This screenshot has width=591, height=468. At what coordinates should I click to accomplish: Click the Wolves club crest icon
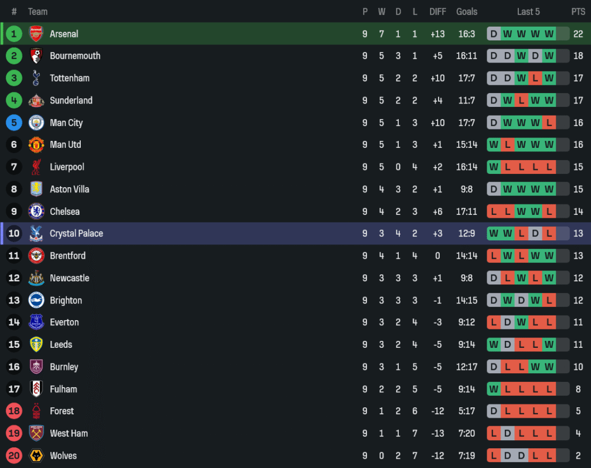click(x=36, y=455)
